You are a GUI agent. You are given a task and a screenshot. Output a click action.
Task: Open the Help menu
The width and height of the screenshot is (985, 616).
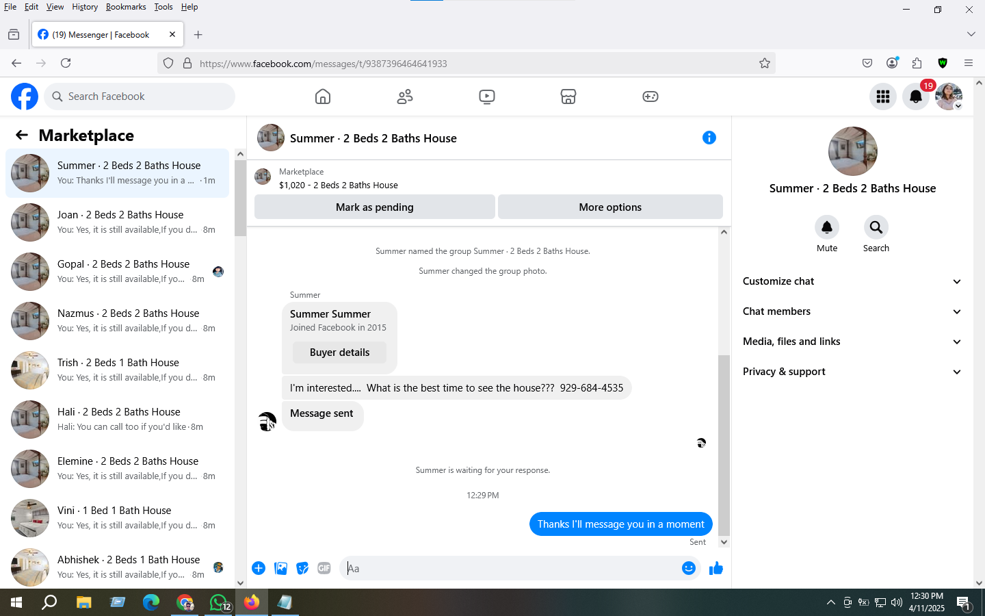click(x=189, y=7)
